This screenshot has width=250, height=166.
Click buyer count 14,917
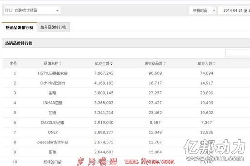[207, 83]
